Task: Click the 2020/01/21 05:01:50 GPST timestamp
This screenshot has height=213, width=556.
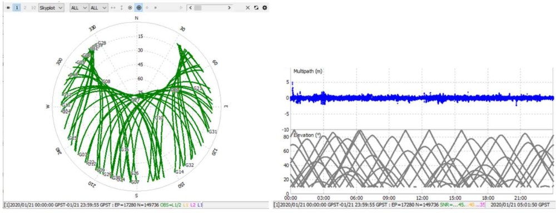Action: tap(521, 205)
